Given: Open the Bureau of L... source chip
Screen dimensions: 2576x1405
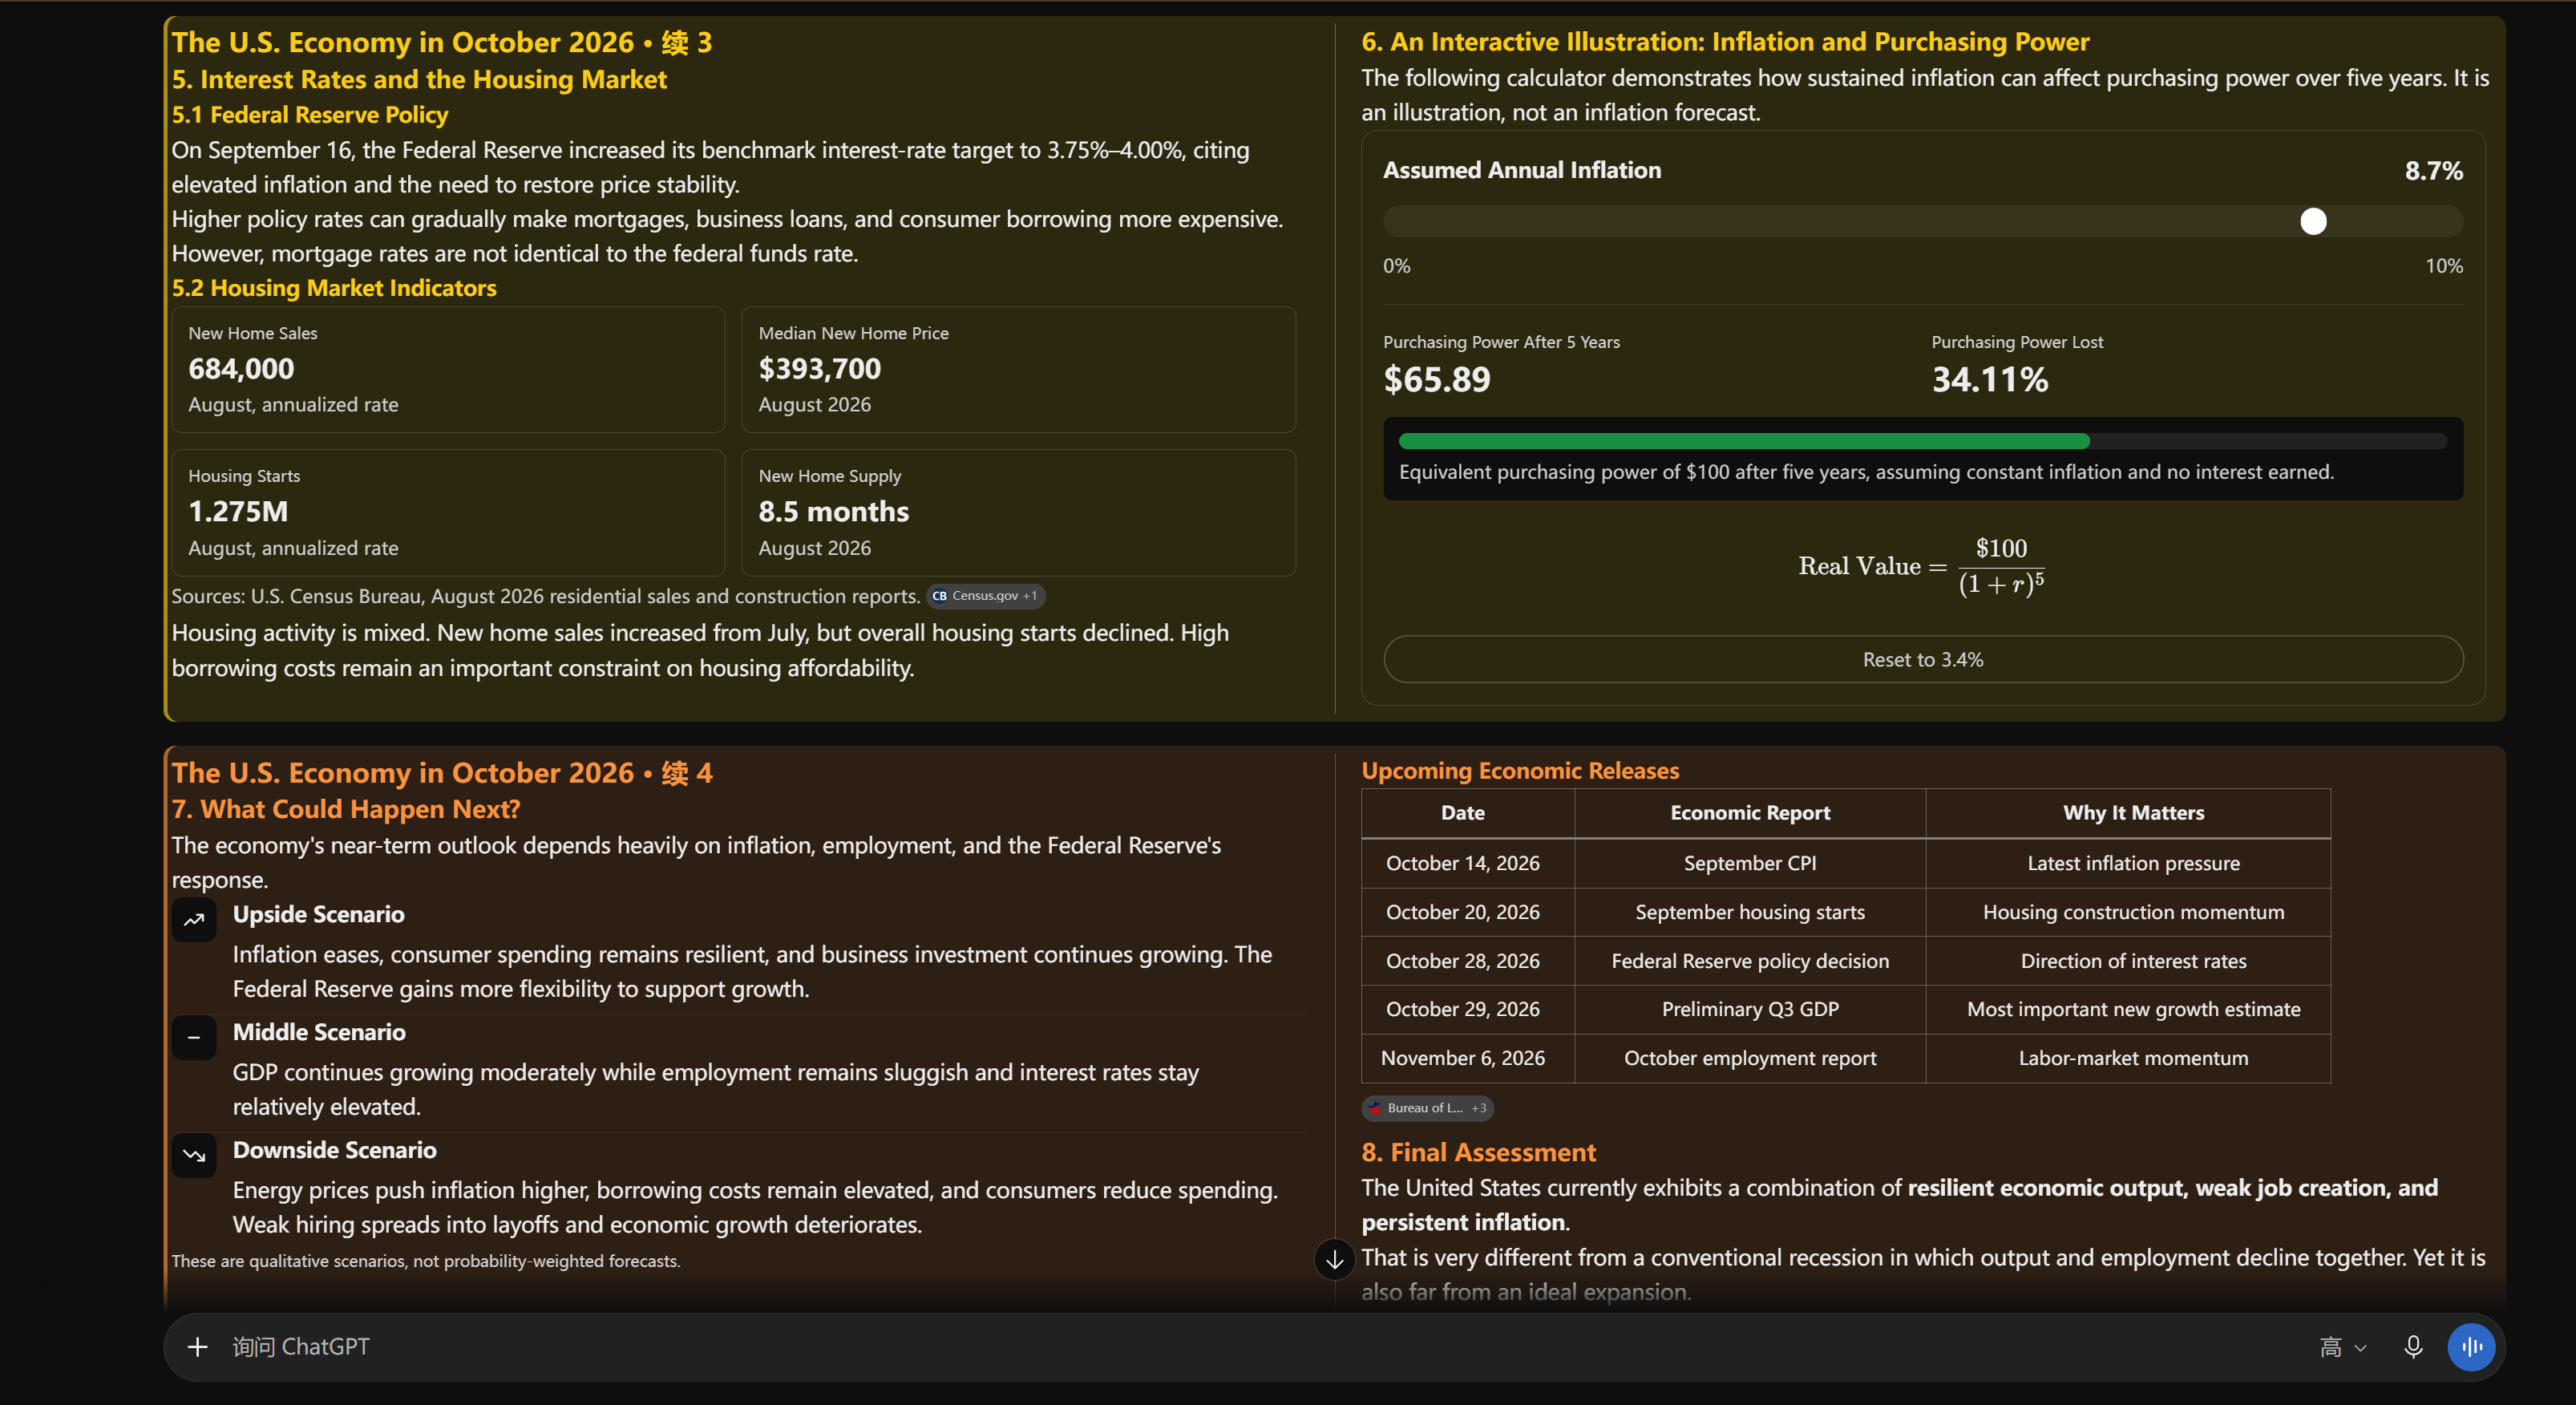Looking at the screenshot, I should tap(1427, 1108).
